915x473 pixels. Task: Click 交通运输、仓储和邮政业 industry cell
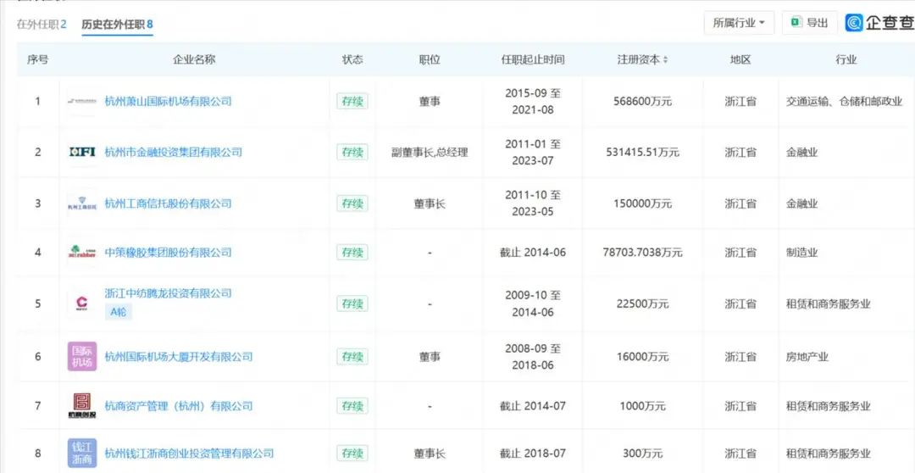[845, 102]
